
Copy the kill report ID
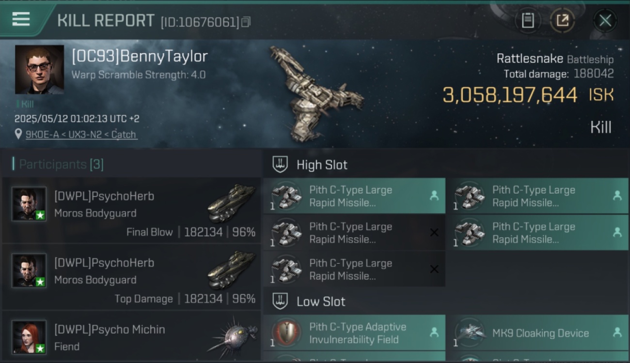(246, 22)
